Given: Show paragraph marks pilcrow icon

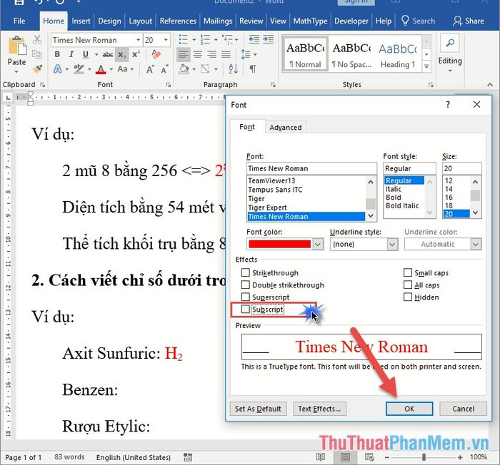Looking at the screenshot, I should coord(253,68).
